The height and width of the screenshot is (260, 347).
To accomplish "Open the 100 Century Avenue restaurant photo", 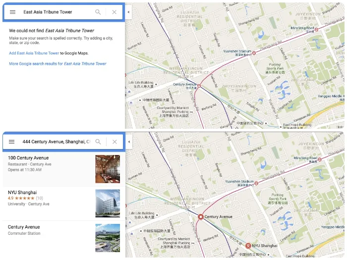I will pyautogui.click(x=108, y=169).
